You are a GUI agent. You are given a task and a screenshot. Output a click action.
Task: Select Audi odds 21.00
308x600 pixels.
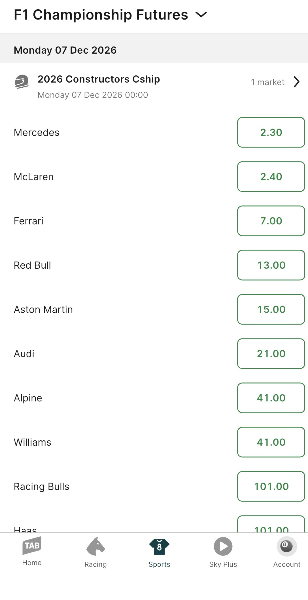pos(271,354)
